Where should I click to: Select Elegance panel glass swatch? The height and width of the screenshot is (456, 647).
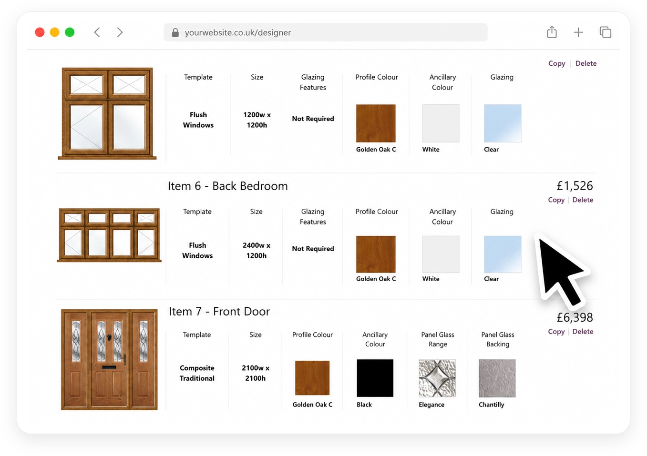coord(437,378)
